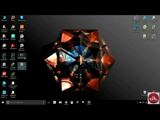The image size is (160, 120).
Task: Open Adobe Photoshop (Ps) shortcut
Action: (x=4, y=57)
